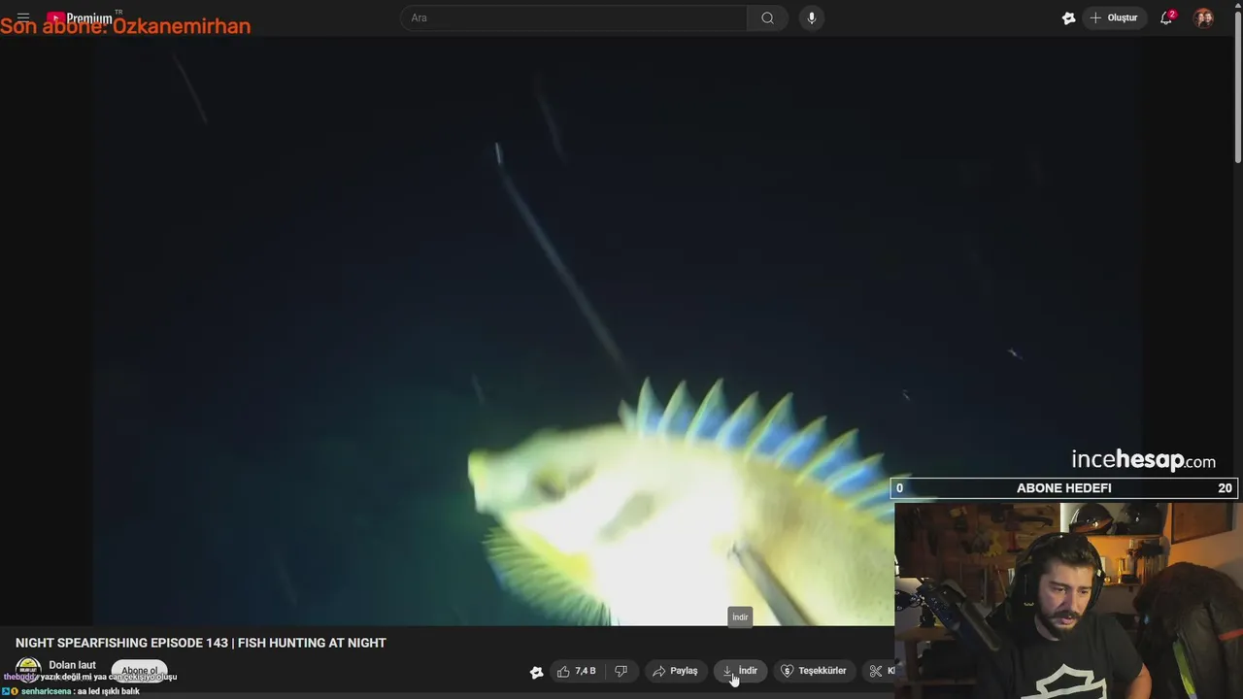1243x699 pixels.
Task: Start voice search with microphone
Action: click(812, 17)
